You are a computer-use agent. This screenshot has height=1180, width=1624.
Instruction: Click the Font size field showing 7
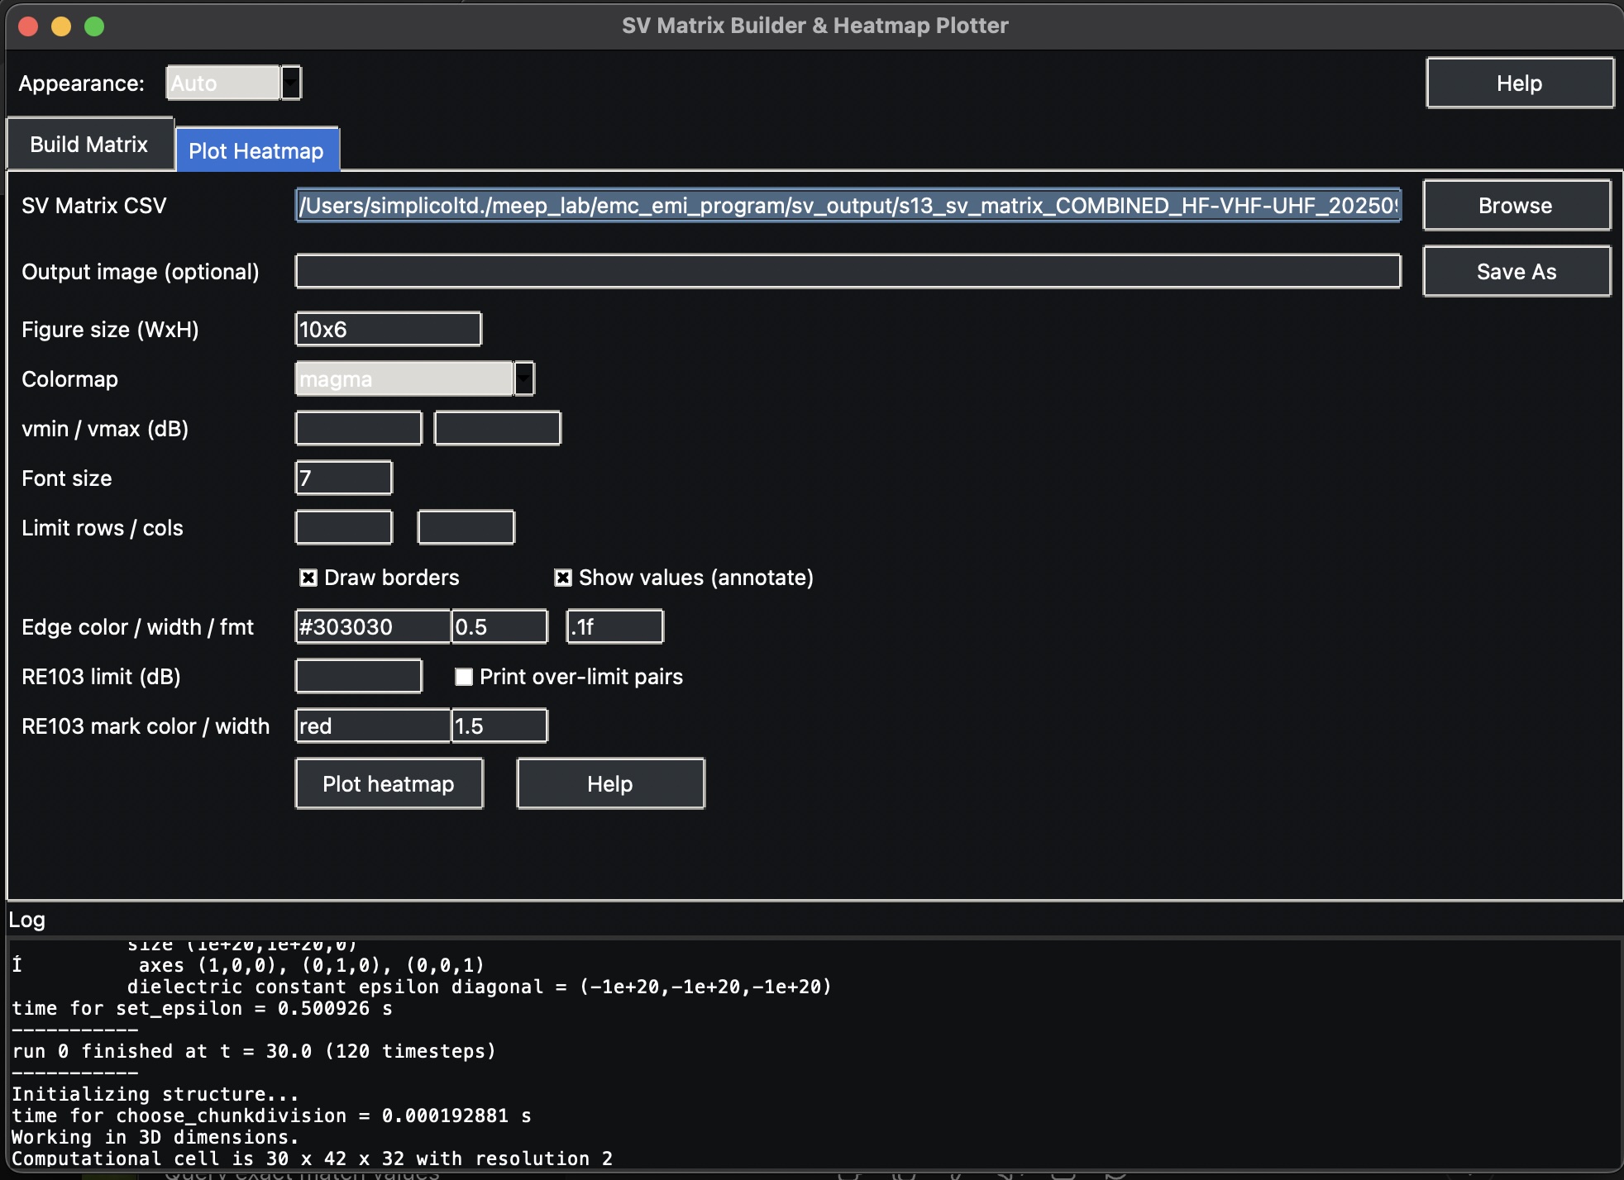343,478
